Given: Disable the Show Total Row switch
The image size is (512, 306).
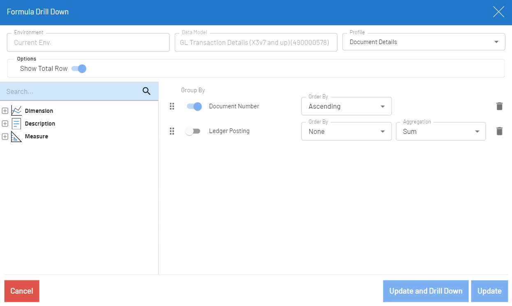Looking at the screenshot, I should click(x=79, y=69).
